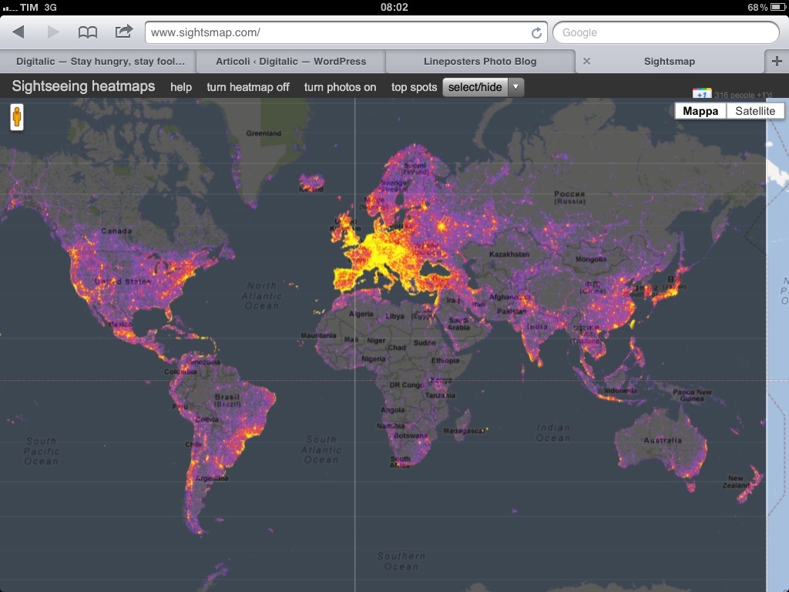789x592 pixels.
Task: Click the United States label
Action: click(x=123, y=281)
